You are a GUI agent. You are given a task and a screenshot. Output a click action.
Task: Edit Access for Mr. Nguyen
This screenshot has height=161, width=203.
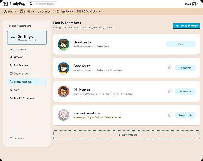[x=185, y=92]
